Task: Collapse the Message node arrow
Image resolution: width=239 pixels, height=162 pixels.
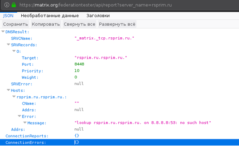Action: click(x=25, y=123)
